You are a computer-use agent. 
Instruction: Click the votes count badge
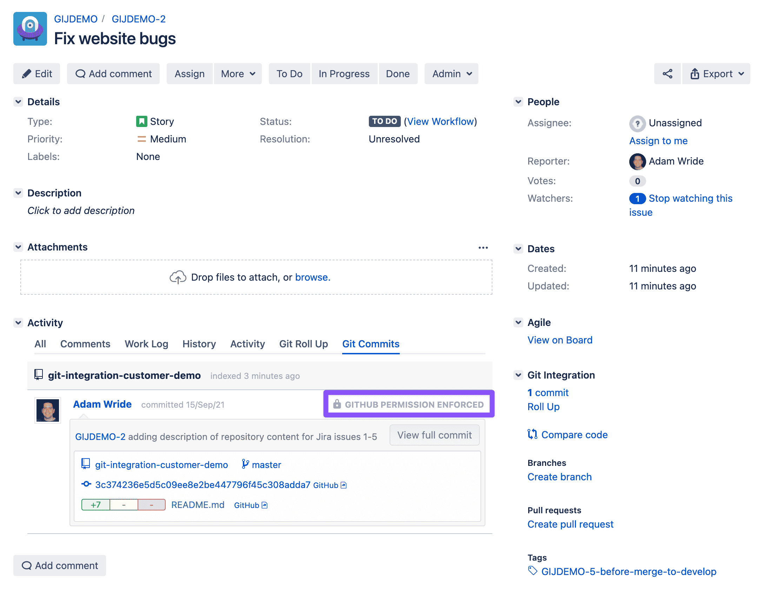[637, 181]
